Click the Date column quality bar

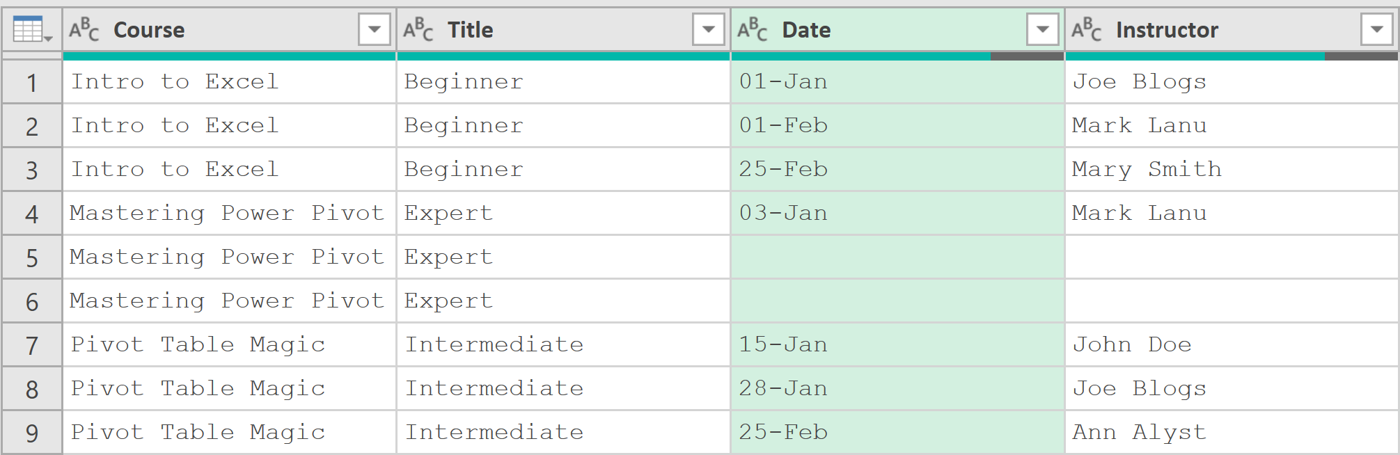pos(897,56)
